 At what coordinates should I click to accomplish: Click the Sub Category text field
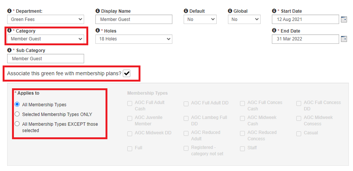click(46, 59)
